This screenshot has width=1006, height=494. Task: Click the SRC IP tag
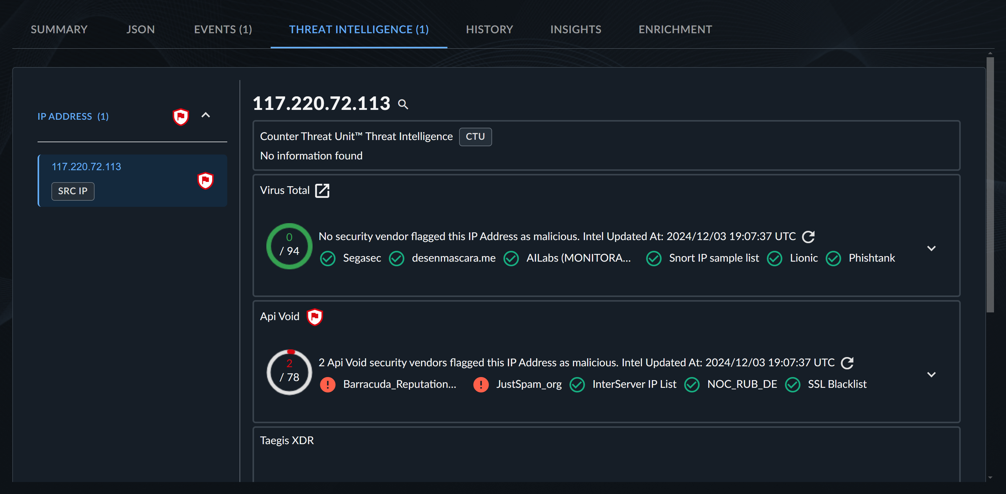click(x=73, y=191)
